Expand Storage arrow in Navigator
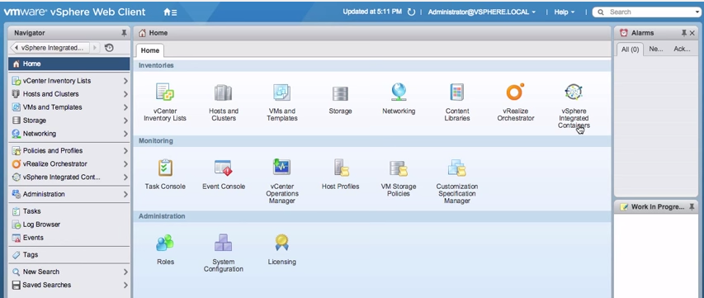The height and width of the screenshot is (298, 704). (125, 121)
